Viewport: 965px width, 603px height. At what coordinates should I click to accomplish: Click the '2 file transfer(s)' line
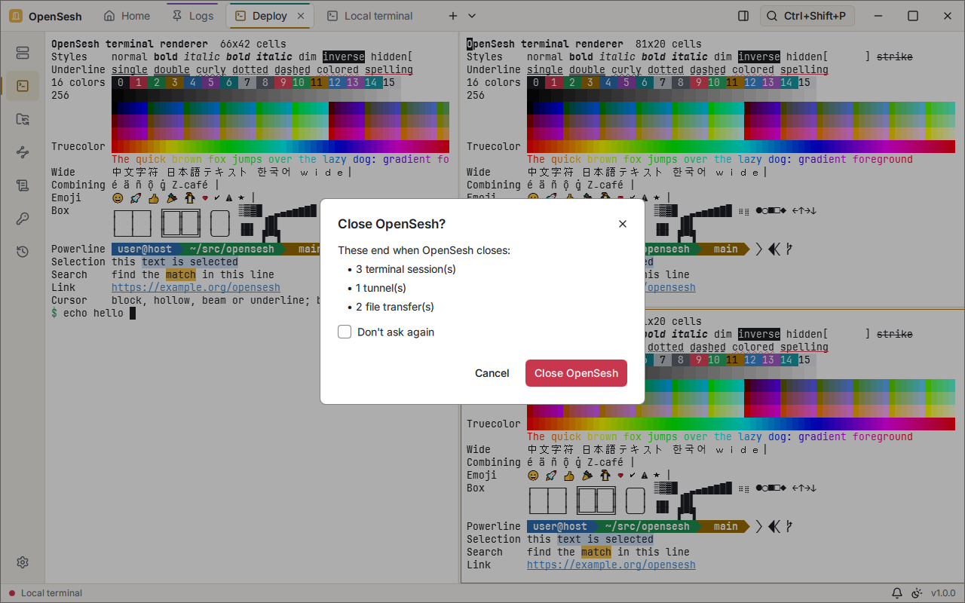(395, 307)
